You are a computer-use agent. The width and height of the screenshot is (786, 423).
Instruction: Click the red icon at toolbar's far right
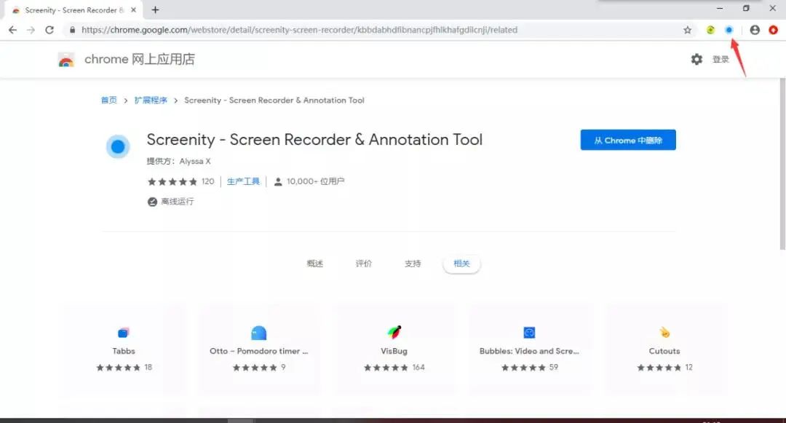[773, 30]
